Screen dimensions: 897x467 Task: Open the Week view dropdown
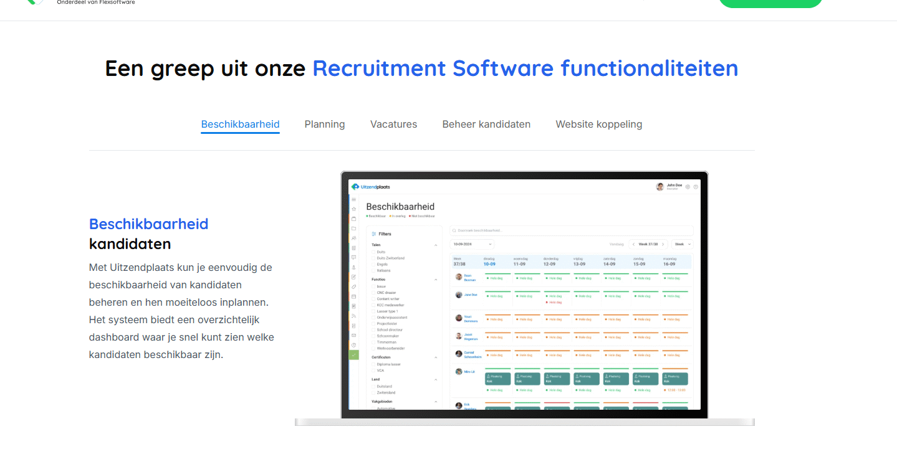(x=683, y=244)
